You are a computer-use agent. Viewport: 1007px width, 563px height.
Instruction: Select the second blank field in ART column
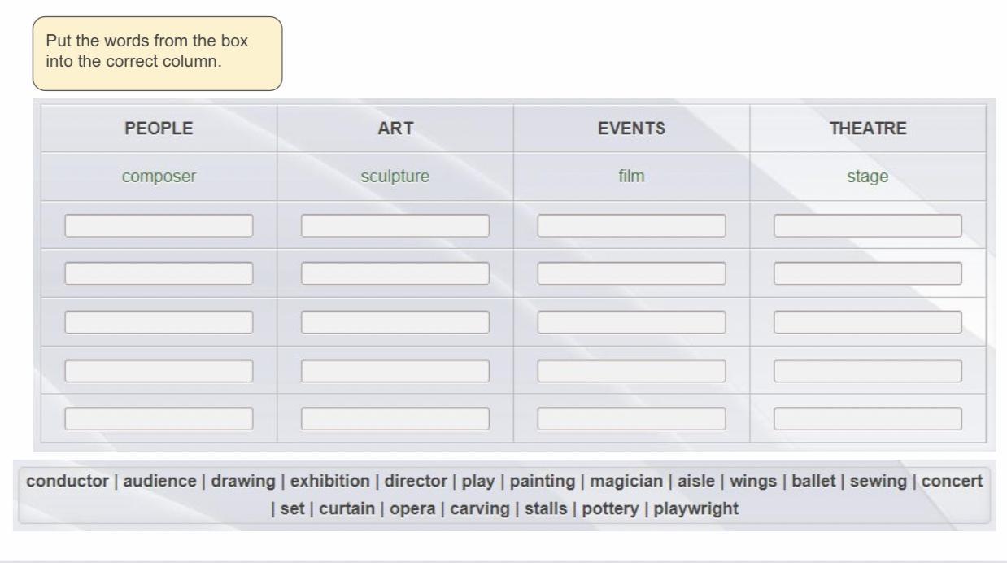click(x=395, y=273)
